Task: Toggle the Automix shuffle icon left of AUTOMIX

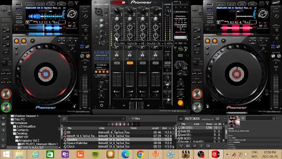Action: (x=181, y=119)
